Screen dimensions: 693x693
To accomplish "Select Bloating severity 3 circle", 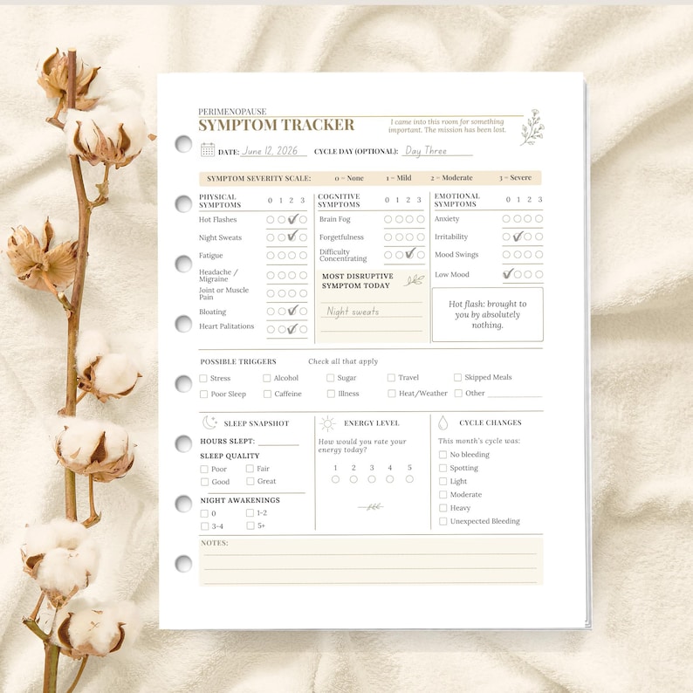I will [x=303, y=312].
